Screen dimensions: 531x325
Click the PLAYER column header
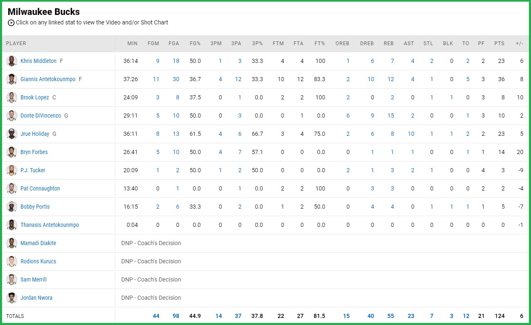click(16, 43)
